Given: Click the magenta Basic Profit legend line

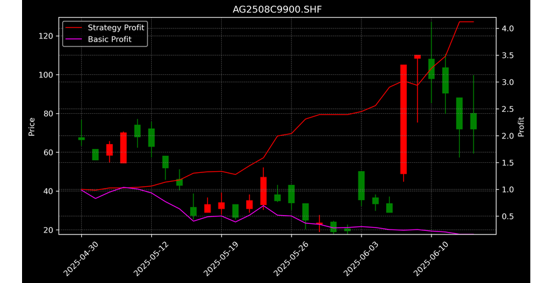Looking at the screenshot, I should point(74,40).
